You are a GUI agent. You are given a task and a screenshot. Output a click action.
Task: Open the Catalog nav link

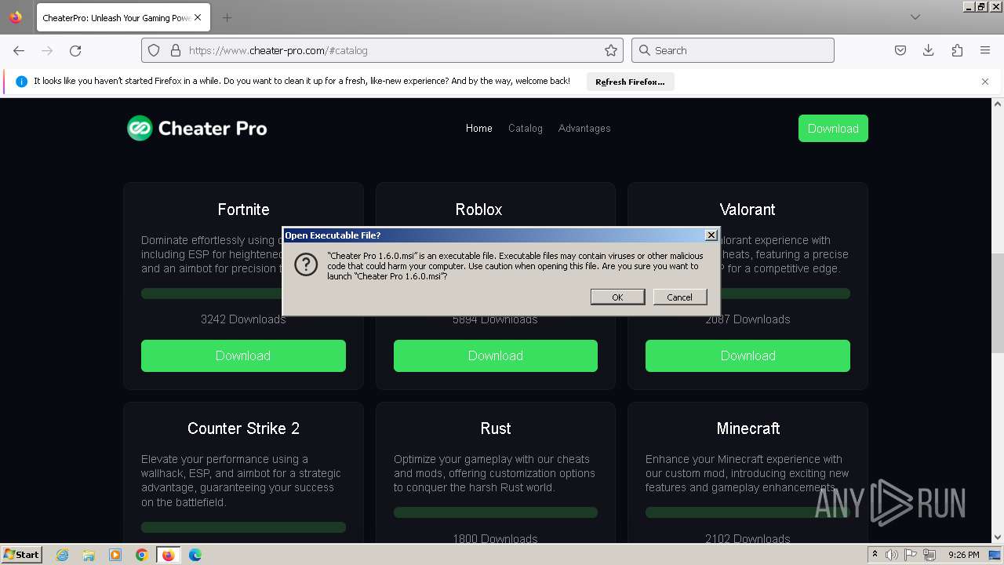(526, 128)
